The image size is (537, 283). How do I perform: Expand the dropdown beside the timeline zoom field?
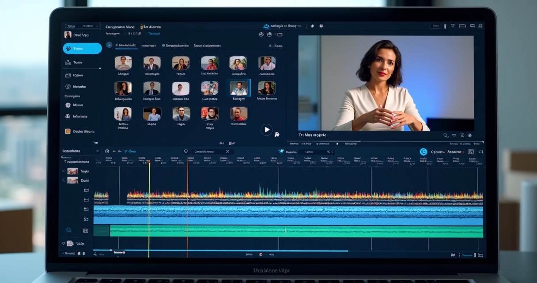[x=333, y=151]
